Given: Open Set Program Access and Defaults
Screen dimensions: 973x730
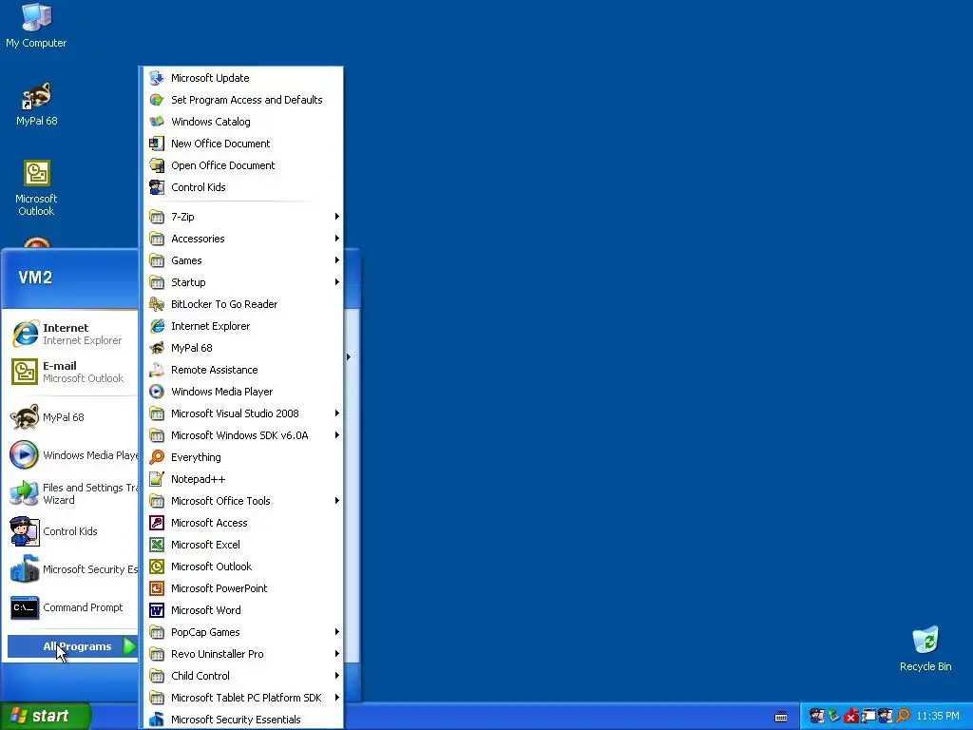Looking at the screenshot, I should [x=242, y=100].
